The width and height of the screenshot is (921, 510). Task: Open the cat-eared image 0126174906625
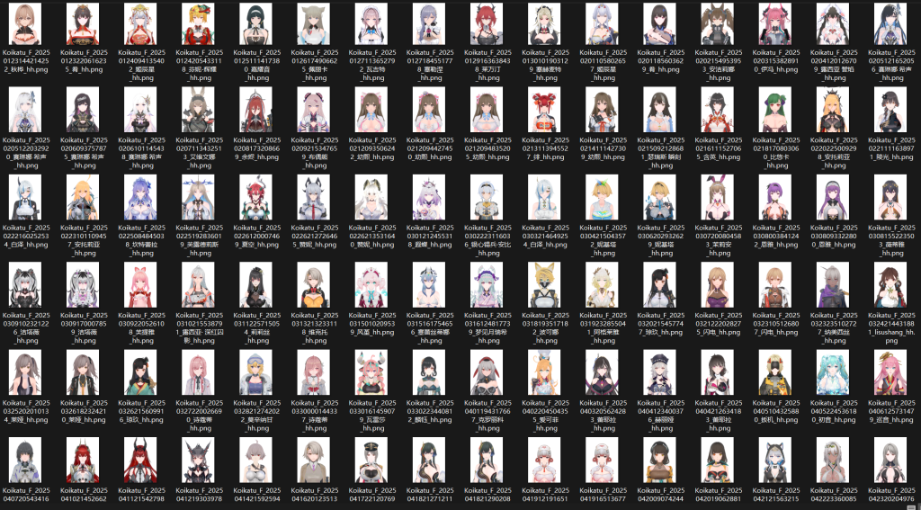tap(313, 24)
